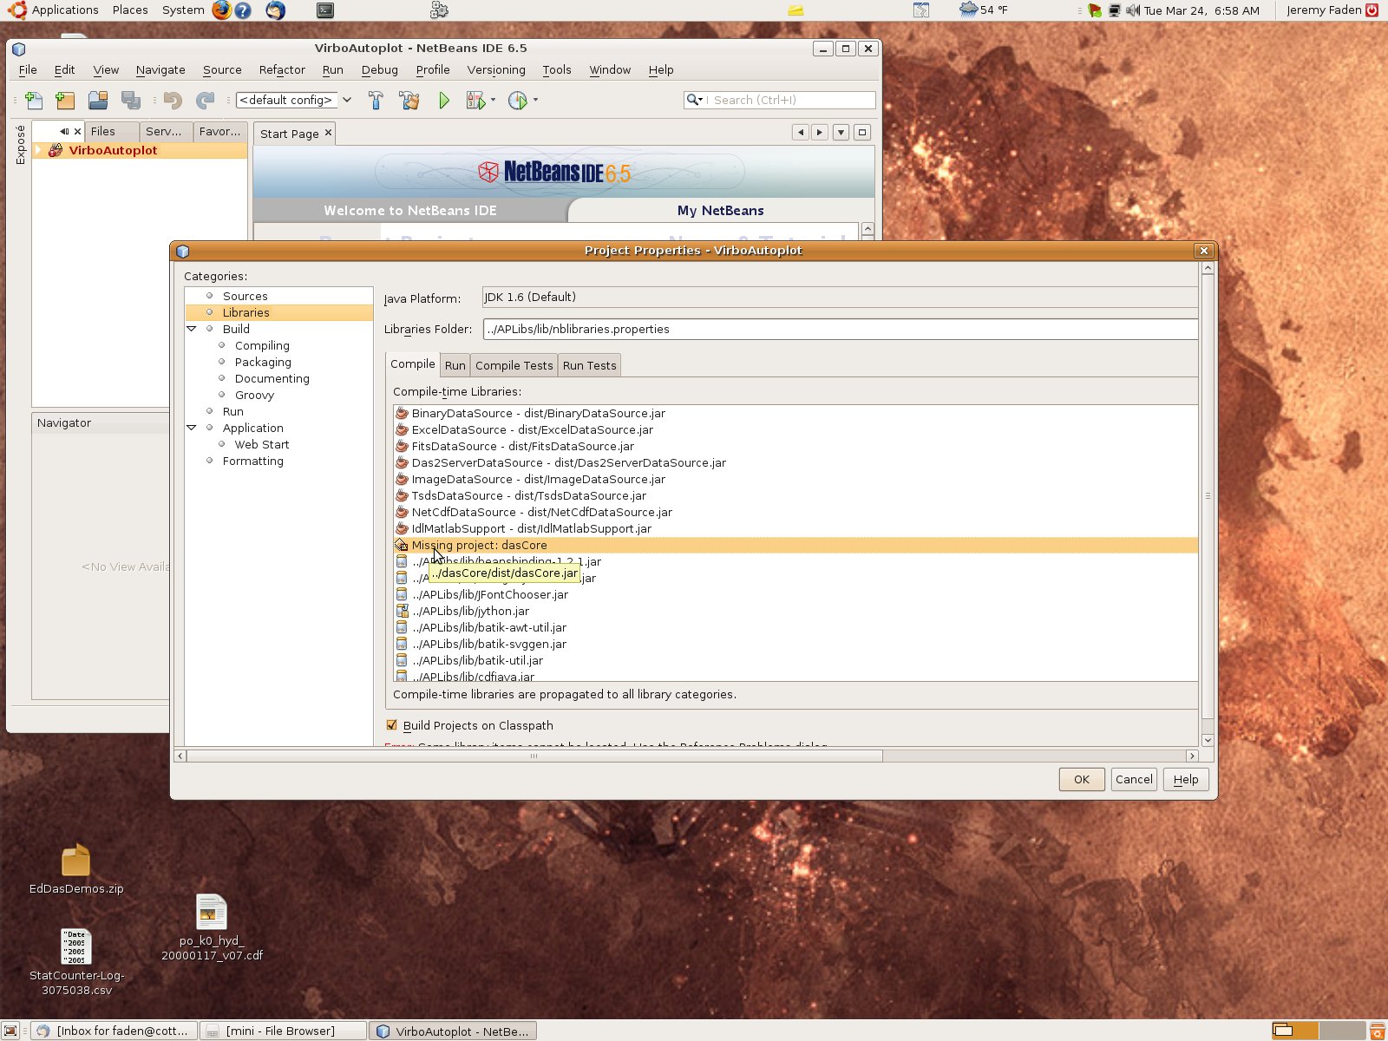The image size is (1388, 1041).
Task: Open the Refactor menu
Action: click(281, 69)
